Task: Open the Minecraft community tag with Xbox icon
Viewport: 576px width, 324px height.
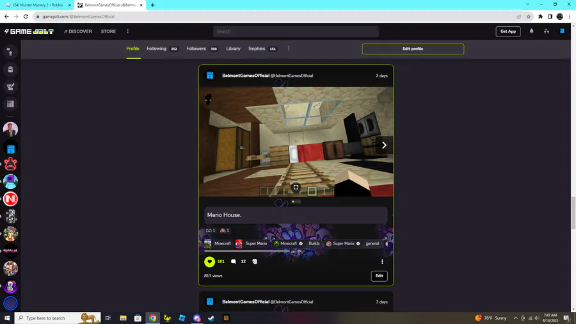Action: coord(289,243)
